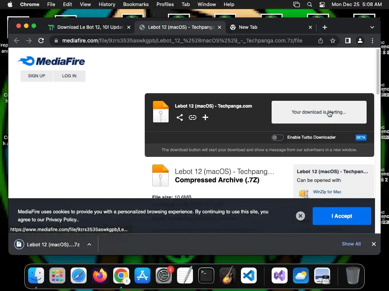Click the I Accept cookies button
389x291 pixels.
pyautogui.click(x=342, y=216)
